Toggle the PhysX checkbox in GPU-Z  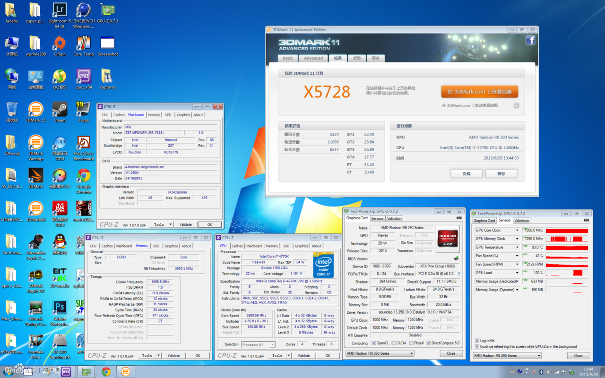click(x=411, y=343)
